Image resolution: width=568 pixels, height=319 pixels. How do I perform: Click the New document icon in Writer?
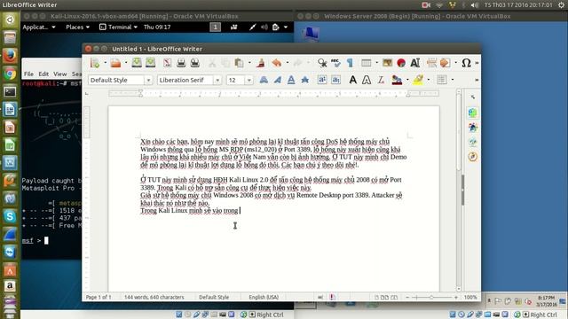tap(95, 63)
